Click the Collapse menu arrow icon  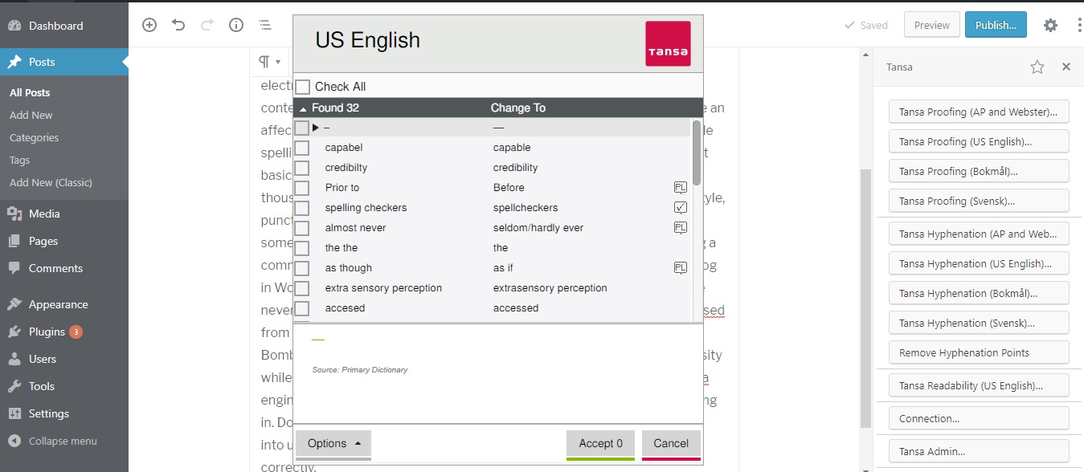coord(14,441)
